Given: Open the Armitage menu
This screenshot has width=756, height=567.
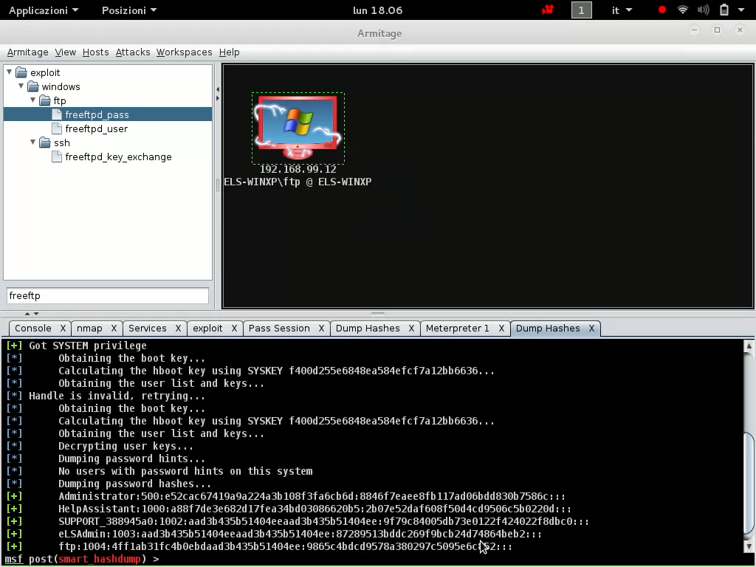Looking at the screenshot, I should [x=27, y=52].
